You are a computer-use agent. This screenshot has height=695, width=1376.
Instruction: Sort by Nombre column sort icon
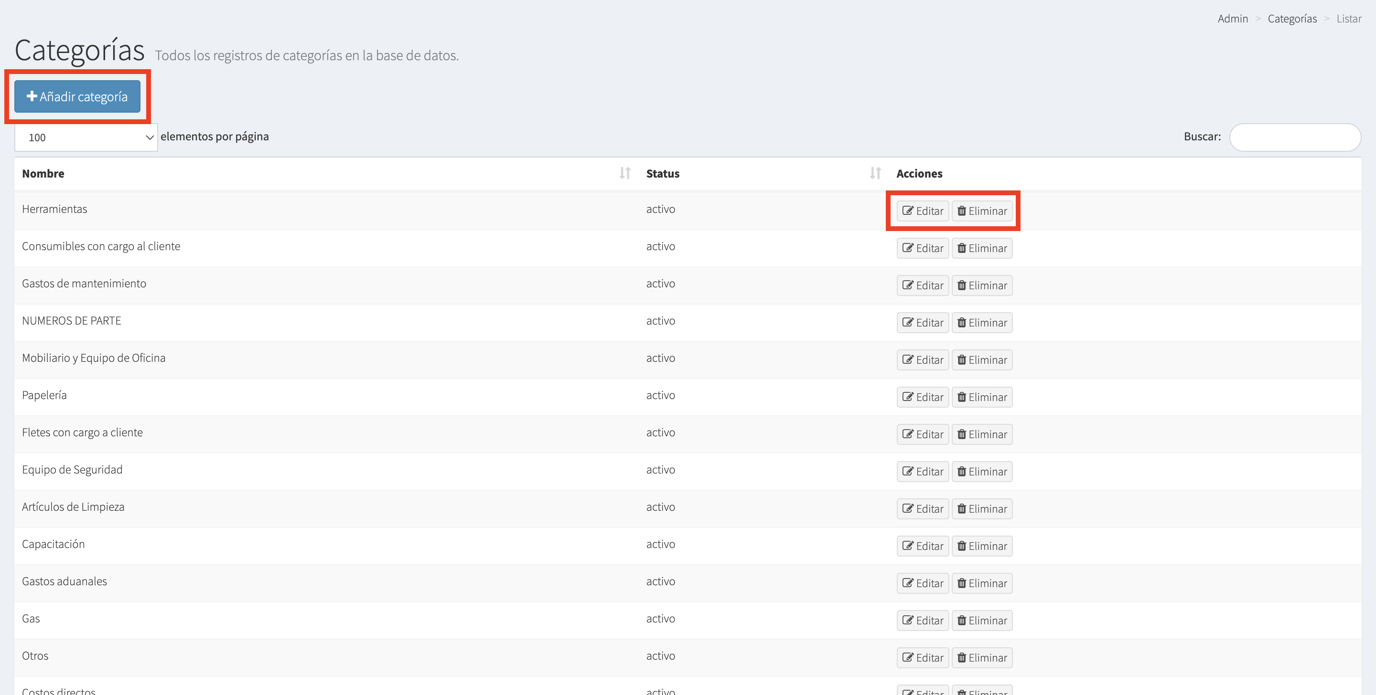(x=624, y=173)
